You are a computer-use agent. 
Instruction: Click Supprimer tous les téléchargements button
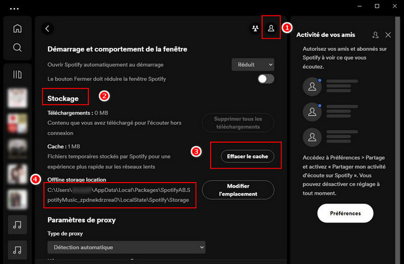pyautogui.click(x=238, y=122)
